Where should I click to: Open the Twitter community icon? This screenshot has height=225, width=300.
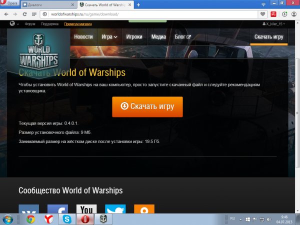[x=115, y=209]
